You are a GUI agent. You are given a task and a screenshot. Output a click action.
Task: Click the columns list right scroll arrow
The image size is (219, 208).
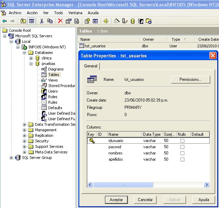(207, 185)
